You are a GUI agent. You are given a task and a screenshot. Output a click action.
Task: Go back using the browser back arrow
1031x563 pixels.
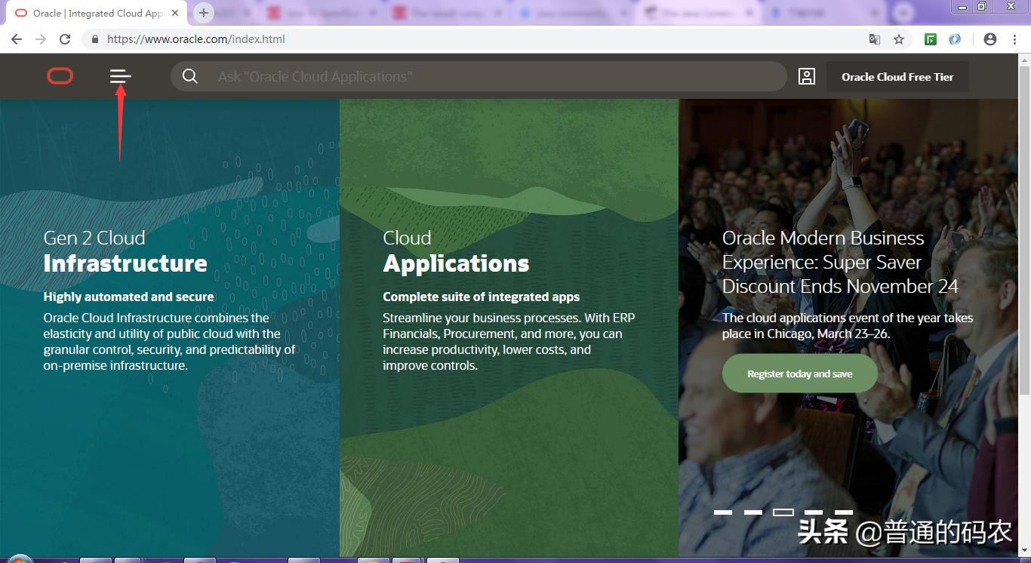(17, 39)
